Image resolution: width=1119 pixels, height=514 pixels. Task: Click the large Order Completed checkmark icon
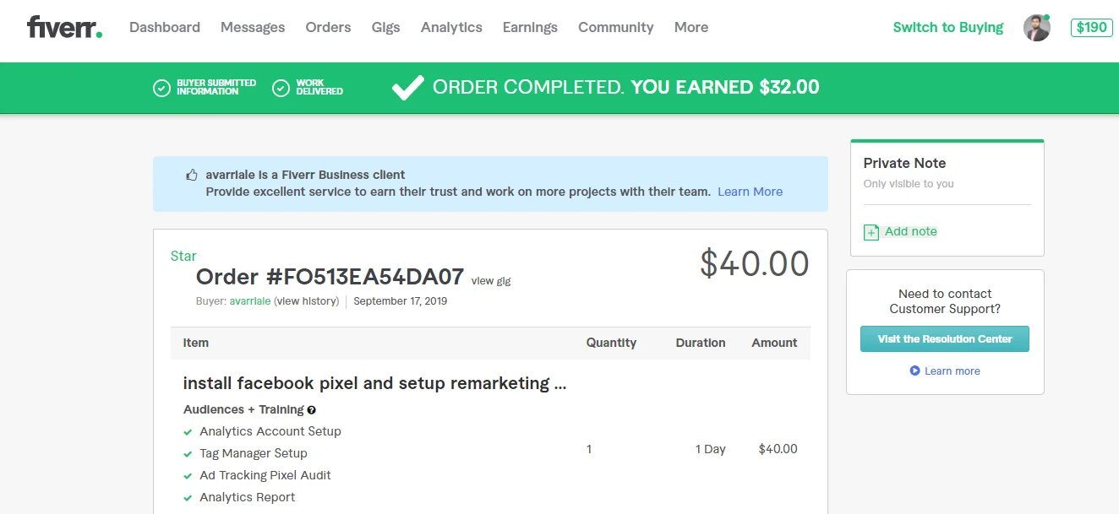coord(408,88)
